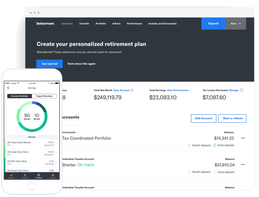Click Start a rollover button
Viewport: 259px width, 197px height.
232,118
